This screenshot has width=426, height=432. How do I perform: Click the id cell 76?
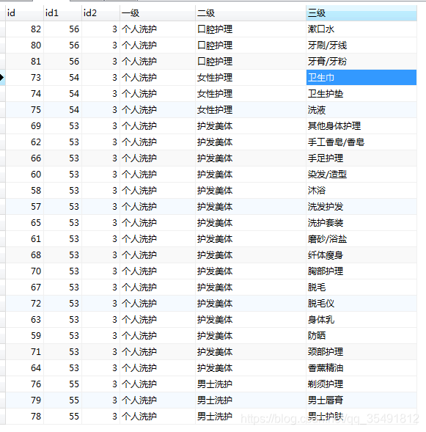coord(24,384)
